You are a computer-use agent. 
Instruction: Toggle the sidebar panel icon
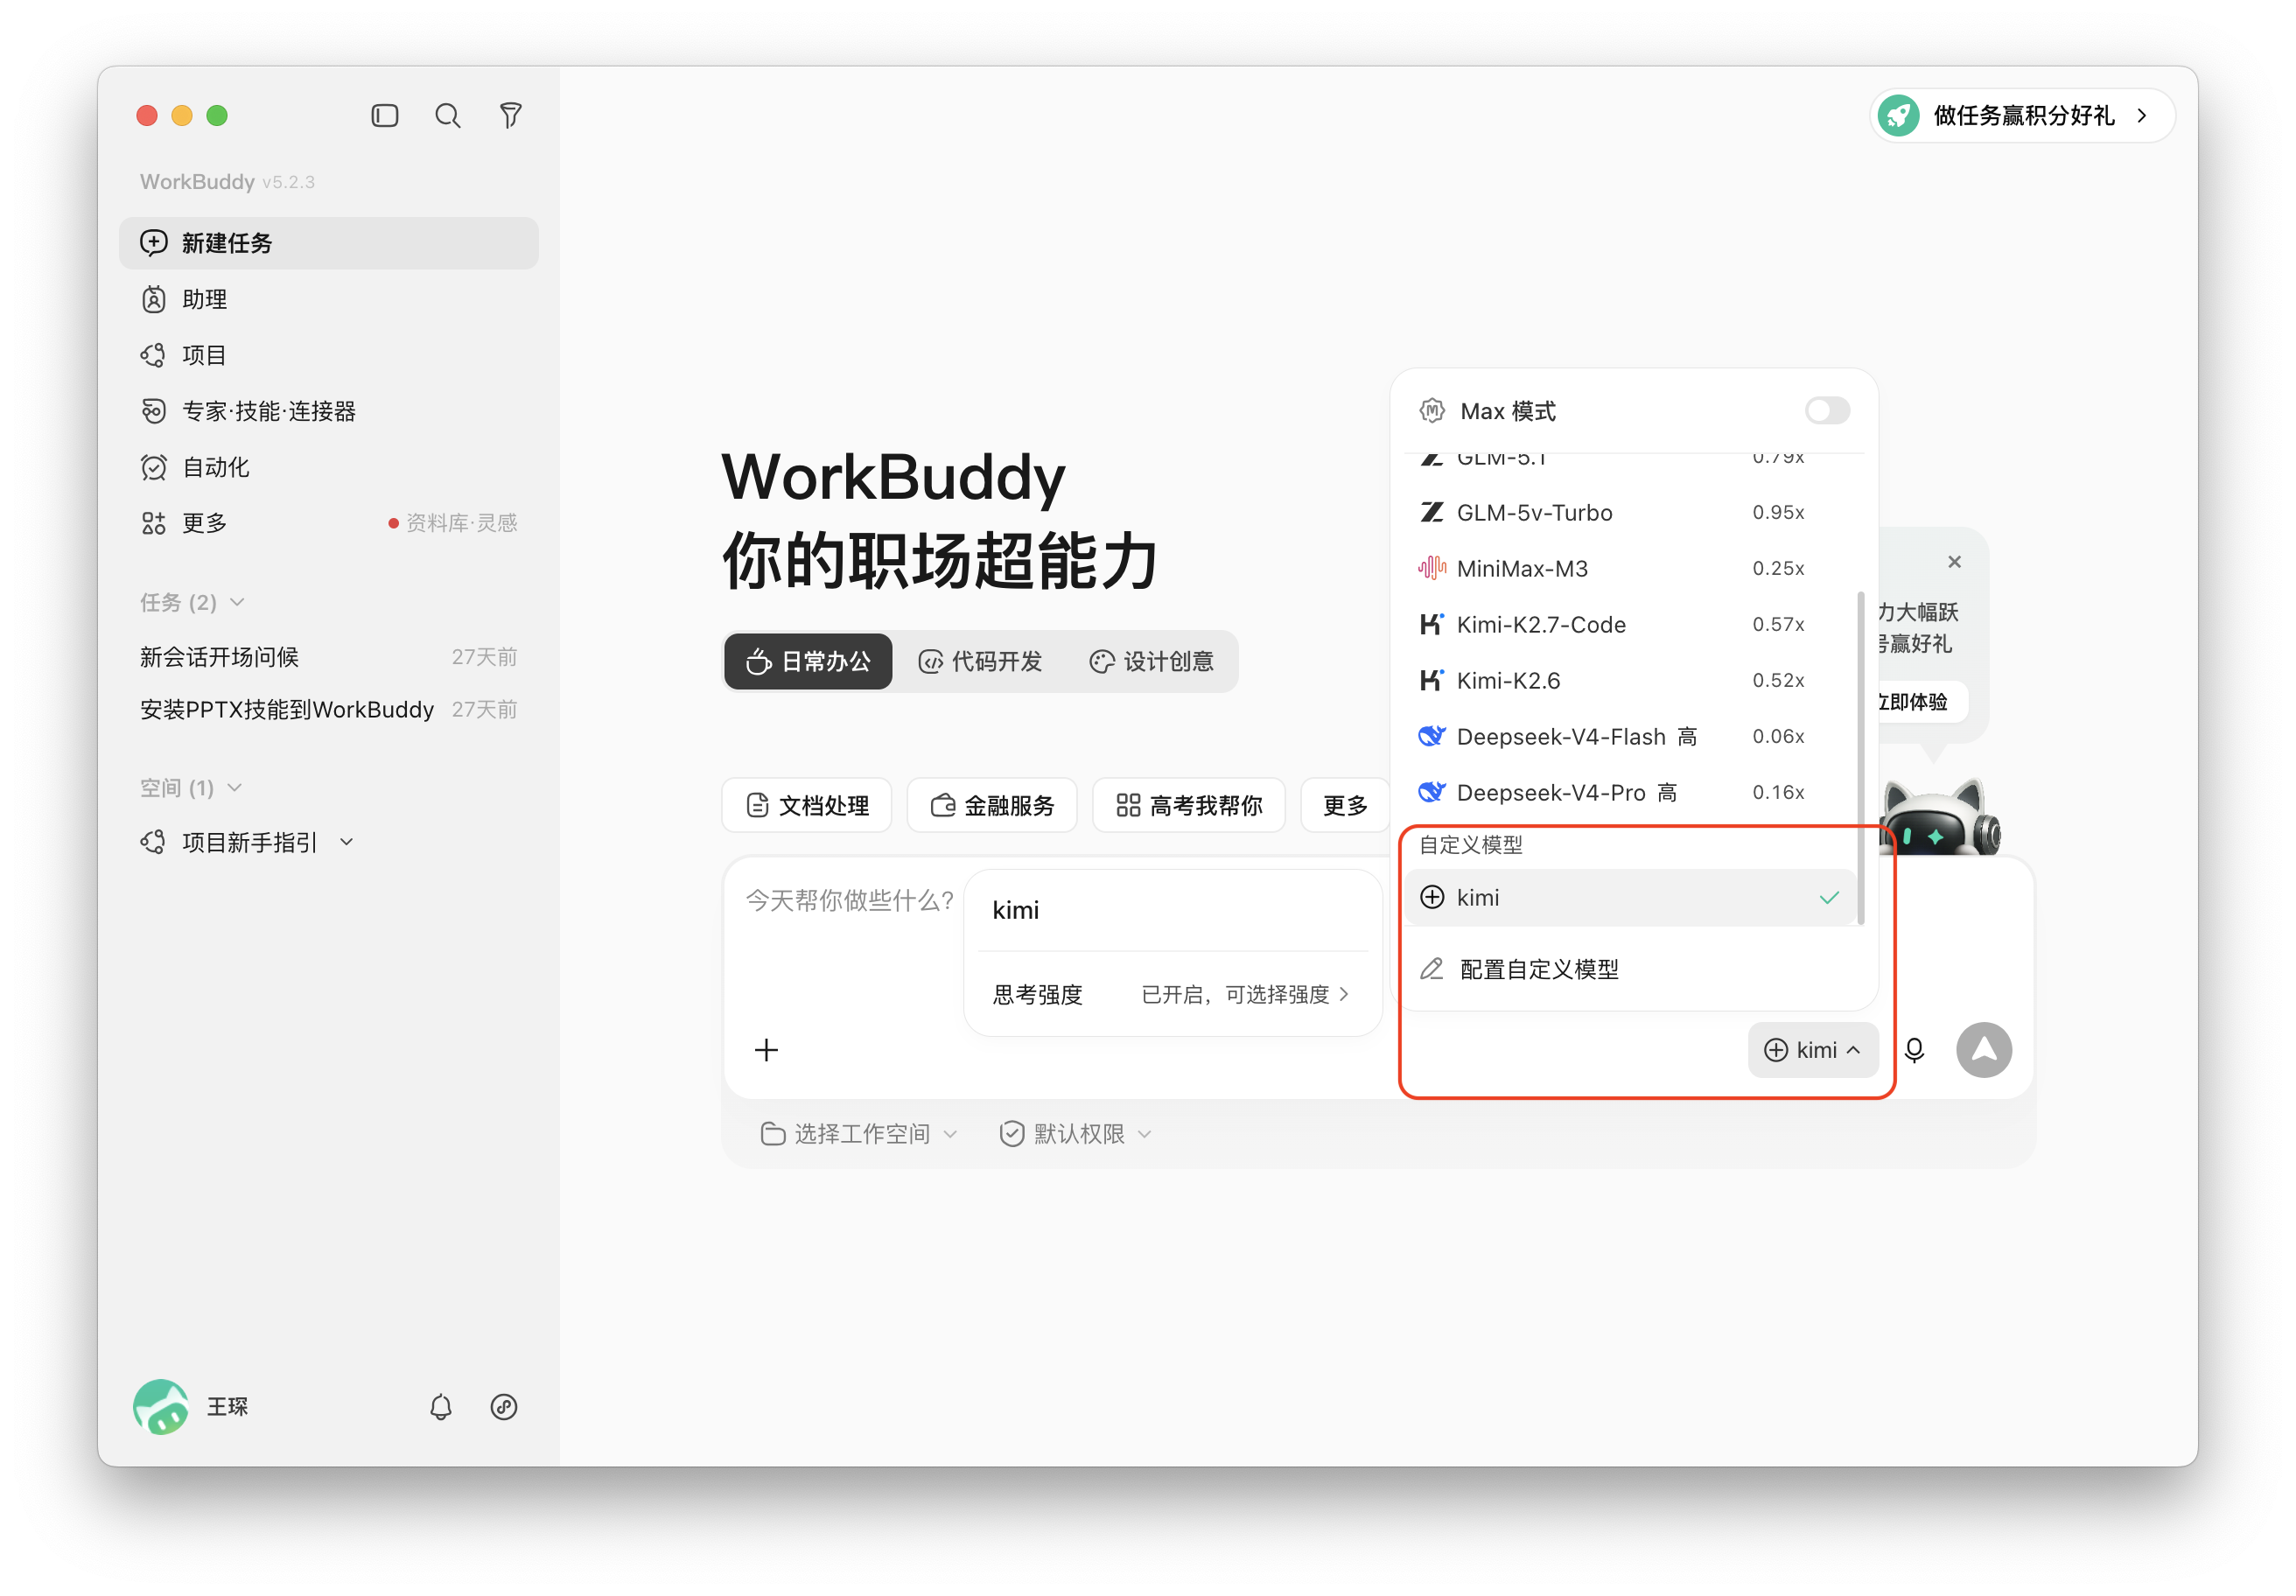[385, 116]
